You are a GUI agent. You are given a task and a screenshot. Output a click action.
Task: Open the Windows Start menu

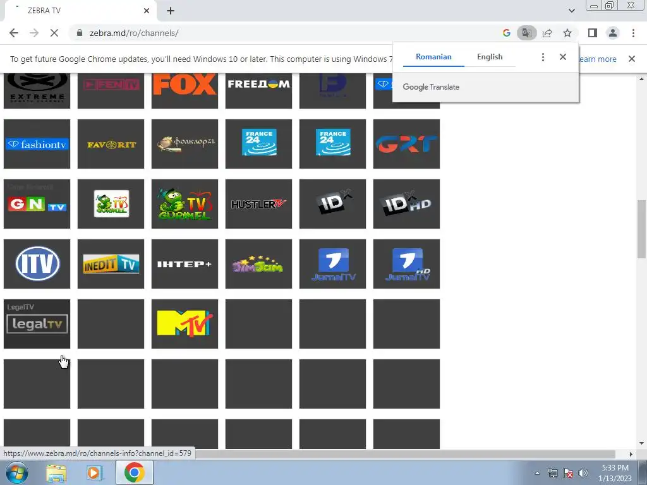click(17, 472)
